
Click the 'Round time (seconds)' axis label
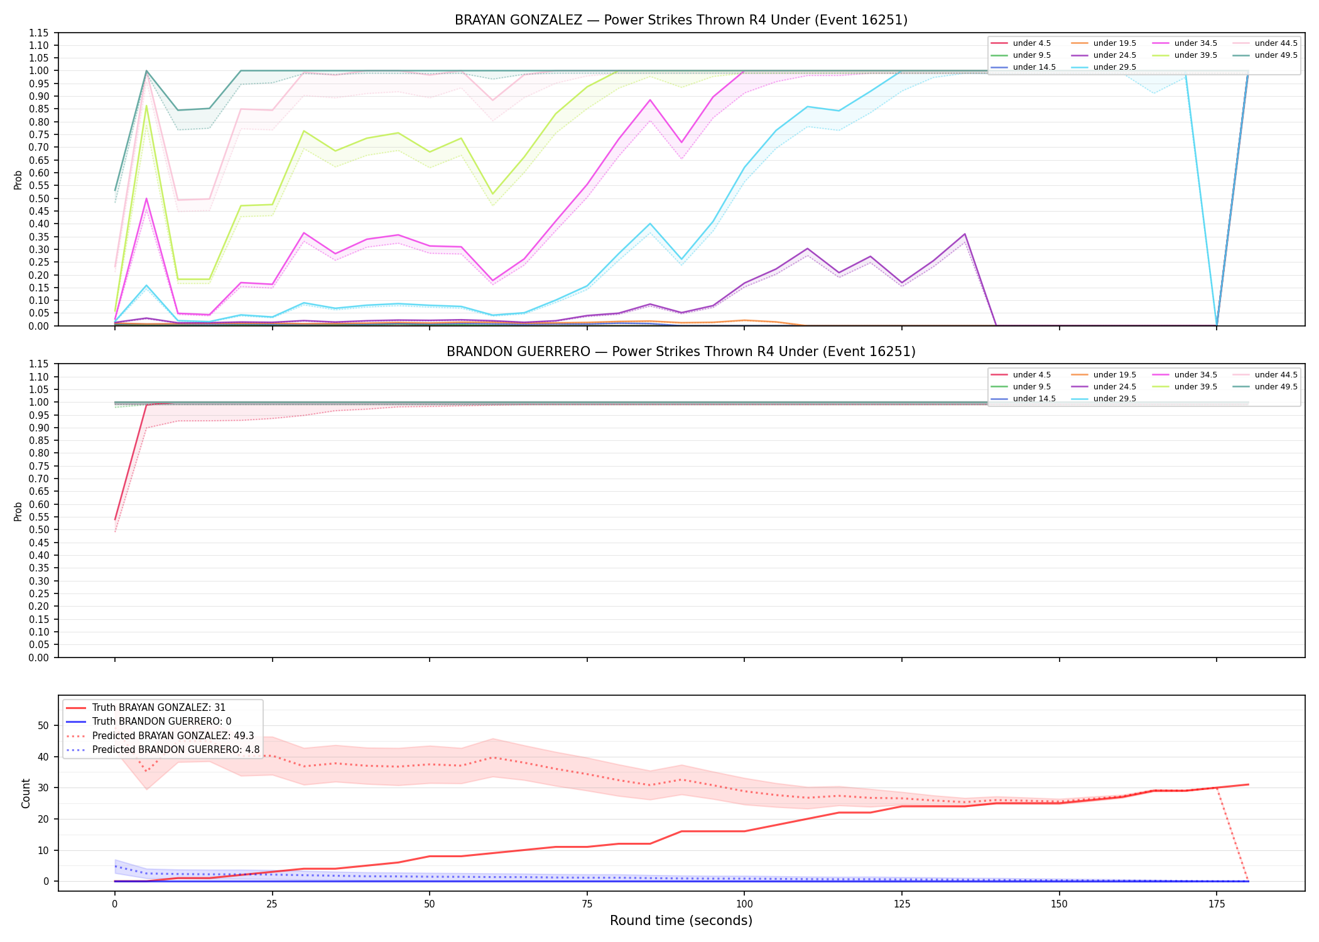pyautogui.click(x=681, y=921)
